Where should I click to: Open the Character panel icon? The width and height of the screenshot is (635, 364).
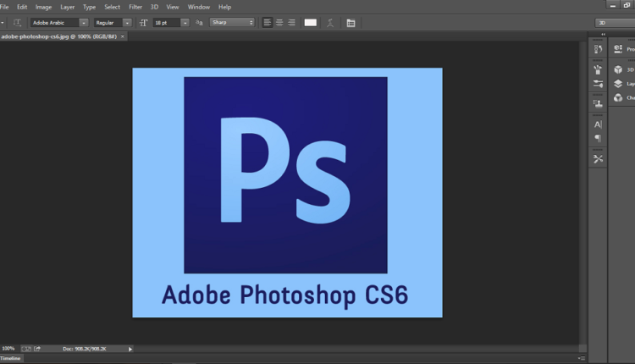point(598,124)
